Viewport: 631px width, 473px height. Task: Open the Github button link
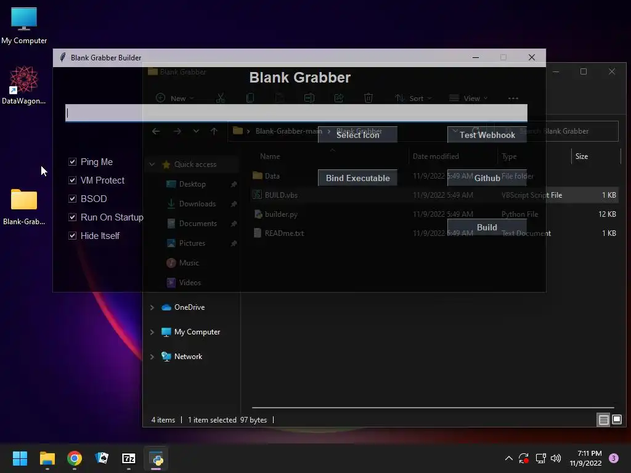(487, 178)
